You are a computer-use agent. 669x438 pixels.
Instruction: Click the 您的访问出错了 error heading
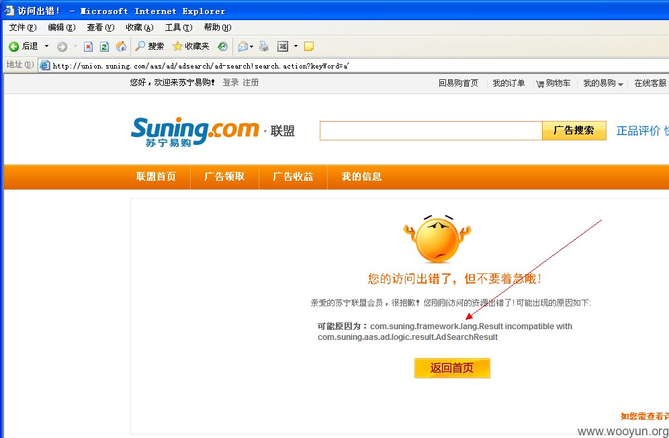tap(455, 279)
